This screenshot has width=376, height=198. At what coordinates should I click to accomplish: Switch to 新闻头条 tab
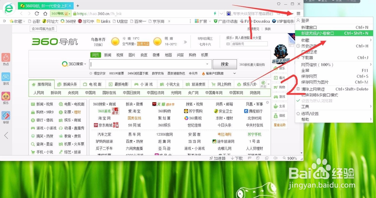click(x=67, y=85)
